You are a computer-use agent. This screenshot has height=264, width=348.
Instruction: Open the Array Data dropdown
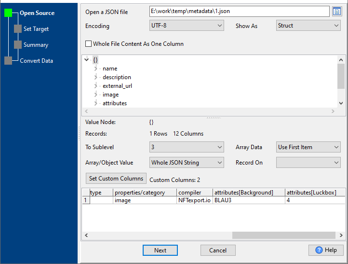(308, 147)
